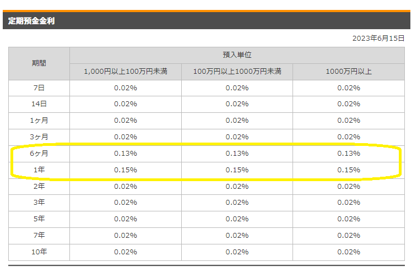Click the 7年 period row label
Screen dimensions: 417x267
[x=39, y=236]
